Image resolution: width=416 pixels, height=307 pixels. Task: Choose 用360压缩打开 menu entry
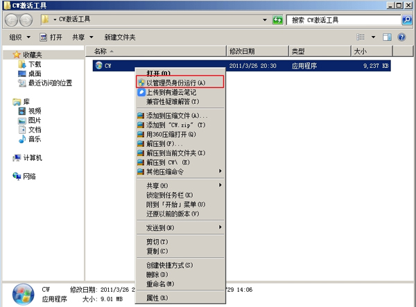tap(180, 134)
